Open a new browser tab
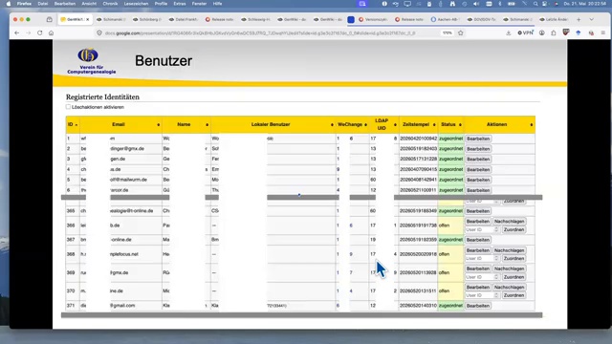The height and width of the screenshot is (344, 612). 579,19
